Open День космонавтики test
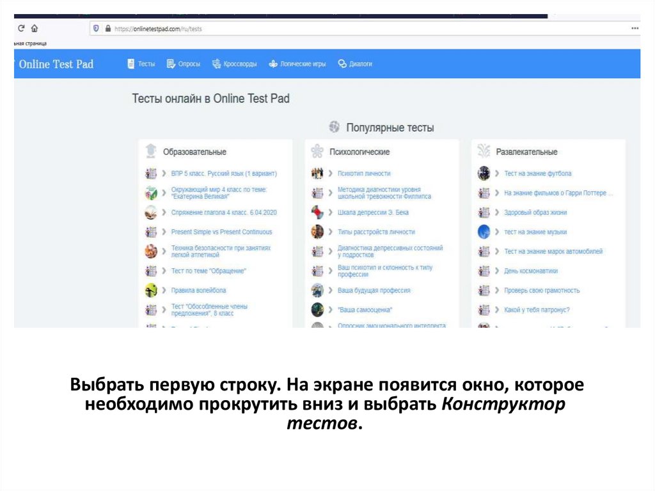The width and height of the screenshot is (655, 491). click(x=530, y=271)
